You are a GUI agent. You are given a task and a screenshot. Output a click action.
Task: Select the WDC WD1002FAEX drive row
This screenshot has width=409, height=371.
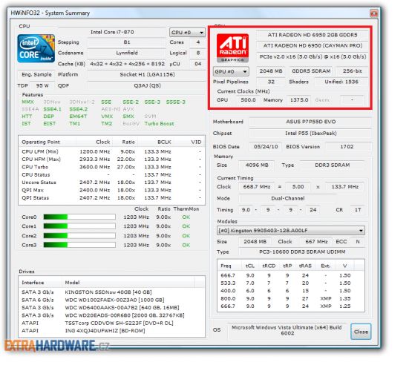click(x=111, y=300)
